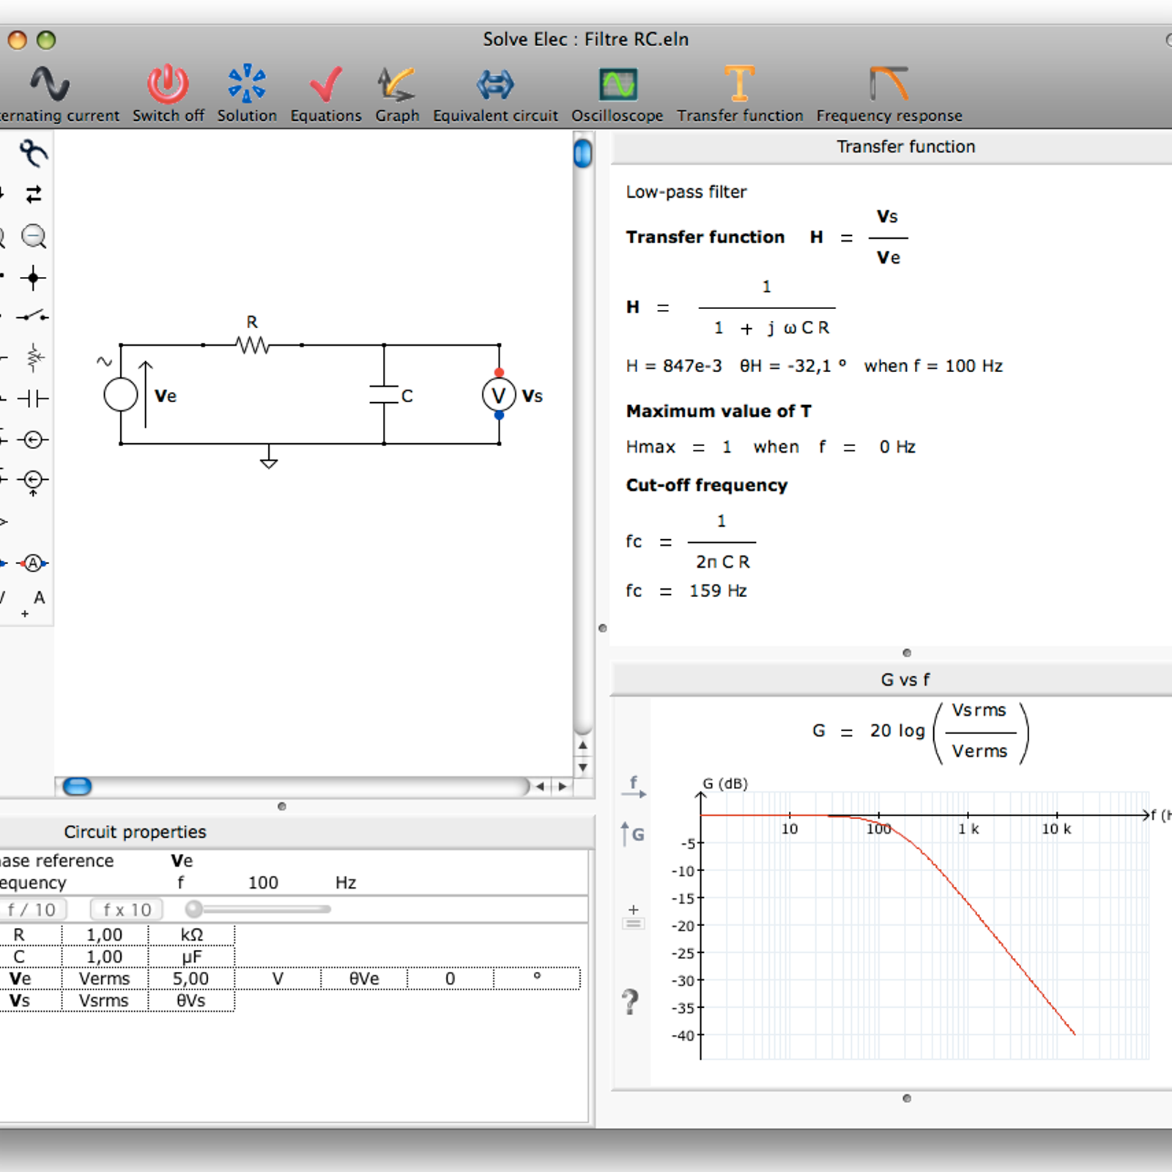Choose the switch component in the palette
Viewport: 1172px width, 1172px height.
33,316
